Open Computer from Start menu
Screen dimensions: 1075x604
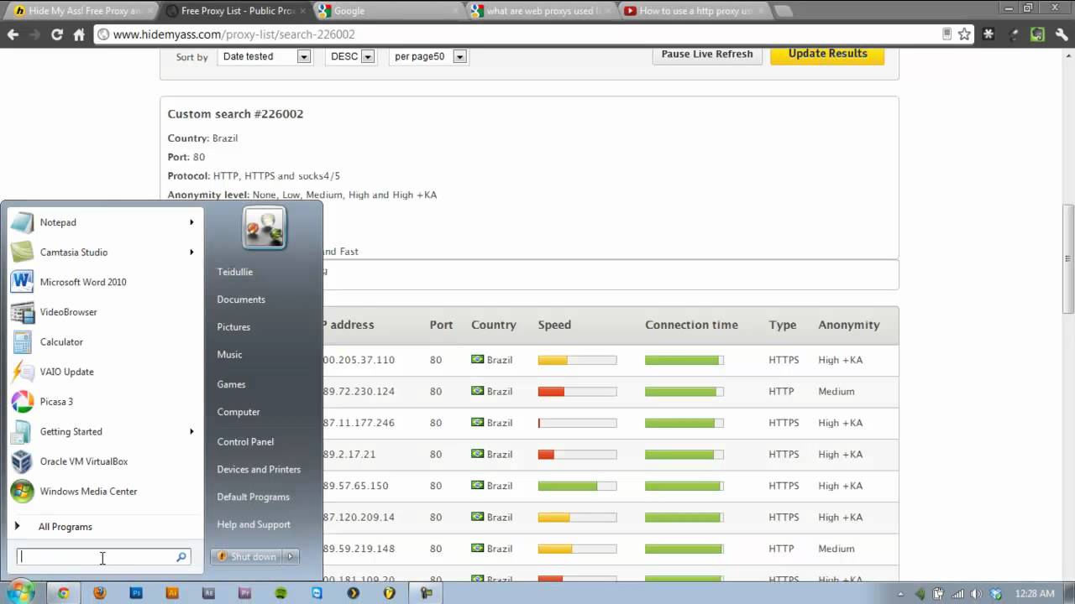[x=239, y=412]
